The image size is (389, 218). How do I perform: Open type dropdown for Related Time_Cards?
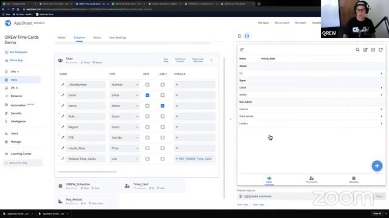pos(124,159)
